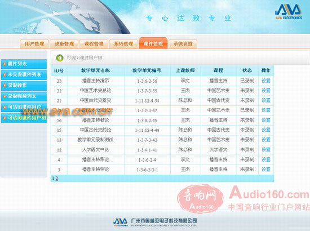Viewport: 310px width, 231px height.
Task: Open the 课程管理 tab
Action: point(94,44)
